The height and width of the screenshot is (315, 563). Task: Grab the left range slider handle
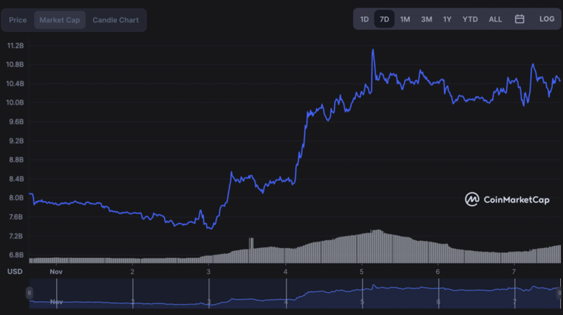(x=30, y=293)
